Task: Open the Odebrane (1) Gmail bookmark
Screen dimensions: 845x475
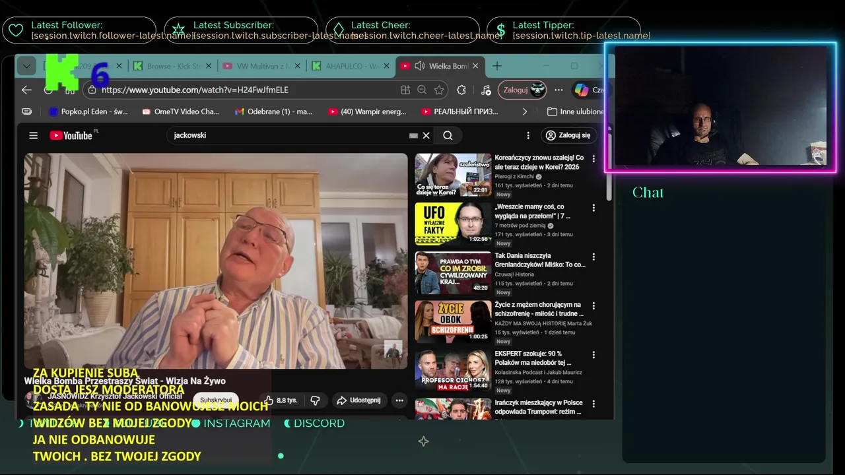Action: (274, 111)
